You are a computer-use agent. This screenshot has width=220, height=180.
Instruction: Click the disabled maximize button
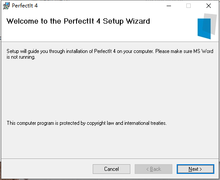[x=189, y=6]
